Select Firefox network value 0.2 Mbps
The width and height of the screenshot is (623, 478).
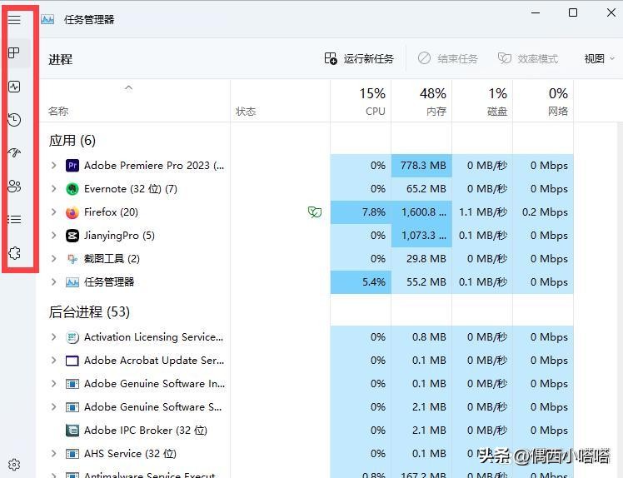(x=545, y=212)
